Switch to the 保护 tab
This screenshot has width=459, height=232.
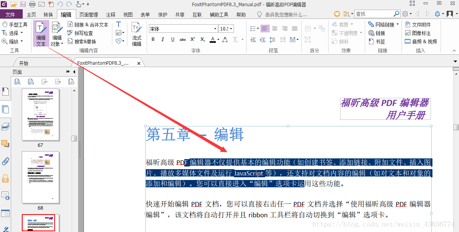pos(162,14)
